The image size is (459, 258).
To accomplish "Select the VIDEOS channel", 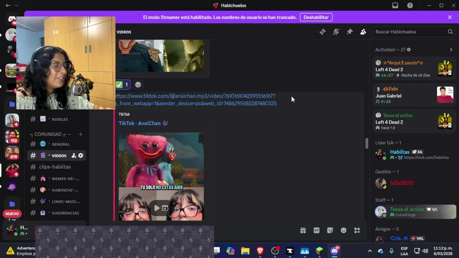I will tap(57, 156).
